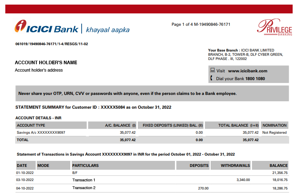
Task: Click Transaction 2 particulars
Action: (x=84, y=188)
